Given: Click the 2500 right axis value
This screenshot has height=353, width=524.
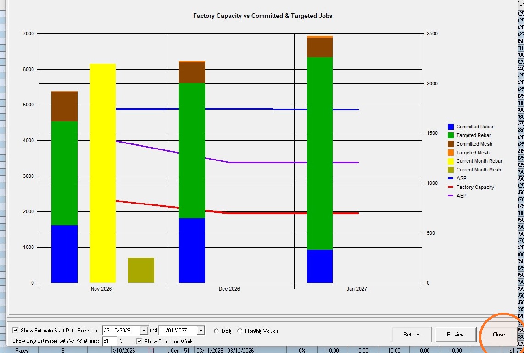Looking at the screenshot, I should coord(432,34).
